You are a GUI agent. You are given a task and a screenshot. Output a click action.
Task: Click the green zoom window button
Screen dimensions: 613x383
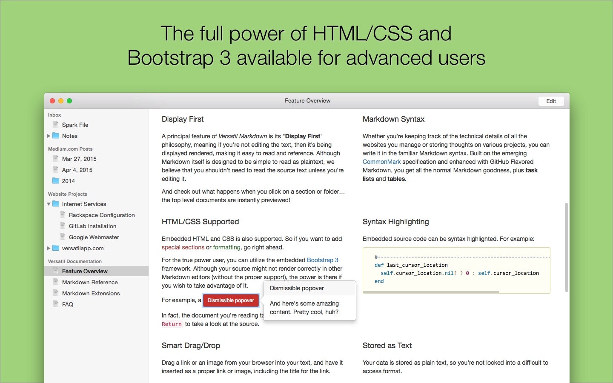(x=69, y=101)
